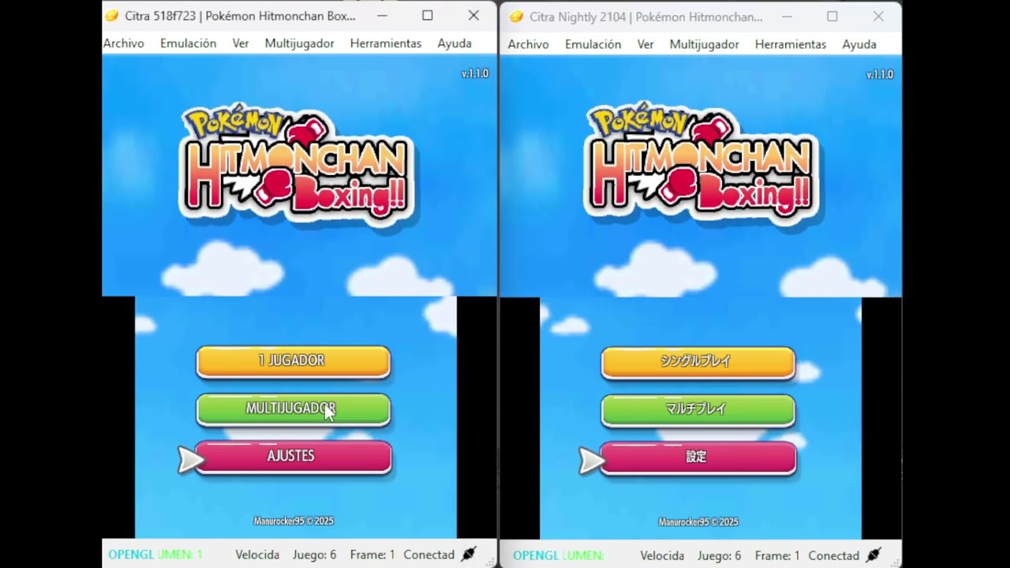Open Herramientas menu in Citra Nightly window
This screenshot has height=568, width=1010.
click(x=791, y=44)
